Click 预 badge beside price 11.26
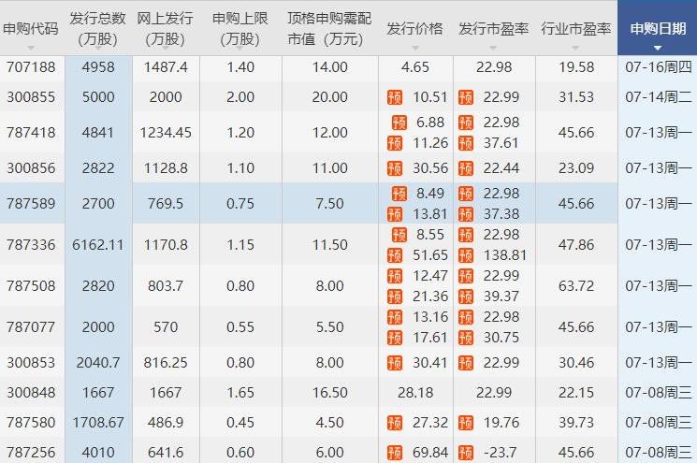This screenshot has width=697, height=463. (x=395, y=143)
